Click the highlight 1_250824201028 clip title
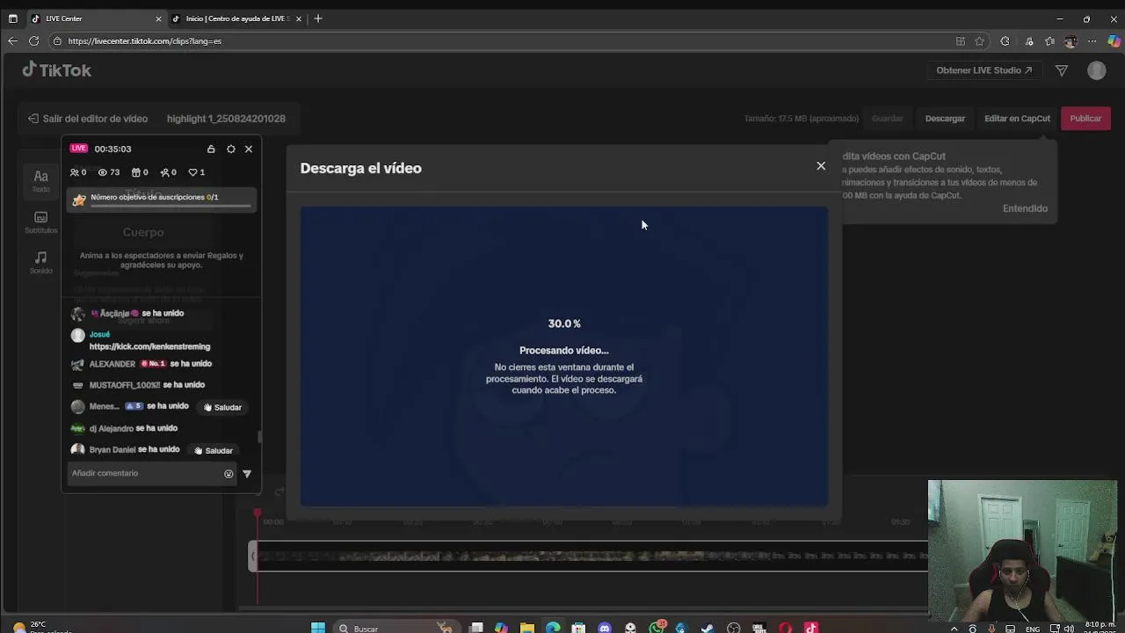 pyautogui.click(x=226, y=118)
